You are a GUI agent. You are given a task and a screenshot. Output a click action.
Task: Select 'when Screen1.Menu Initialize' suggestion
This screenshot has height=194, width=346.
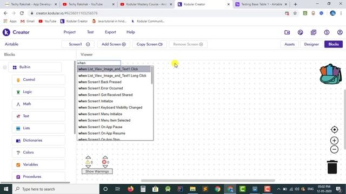114,114
